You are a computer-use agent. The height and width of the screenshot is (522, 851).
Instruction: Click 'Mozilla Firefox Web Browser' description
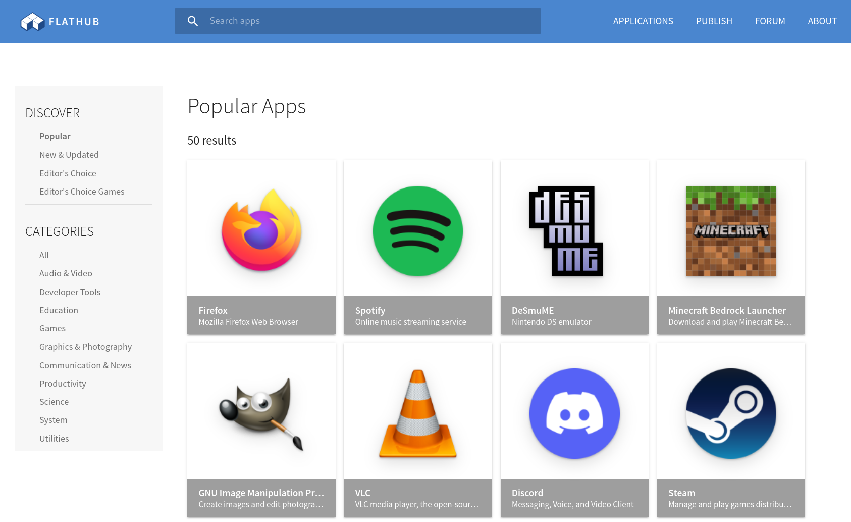(248, 322)
